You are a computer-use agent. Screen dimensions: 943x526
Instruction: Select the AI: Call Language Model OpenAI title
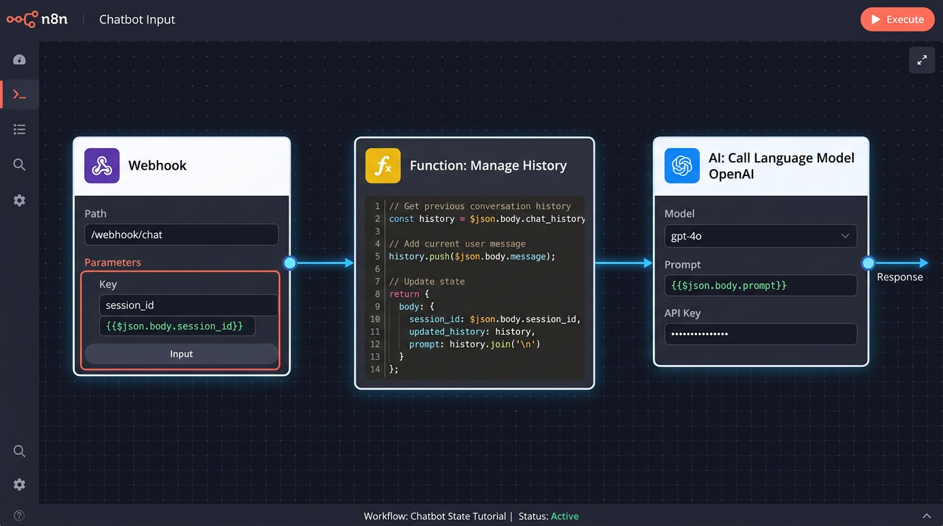coord(781,166)
